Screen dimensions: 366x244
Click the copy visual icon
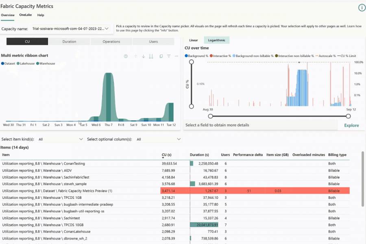tap(161, 56)
